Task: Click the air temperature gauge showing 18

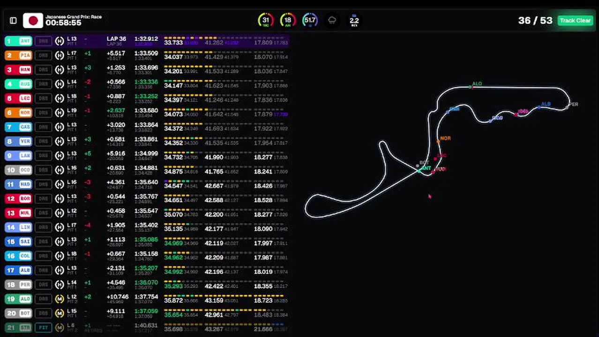Action: tap(288, 20)
